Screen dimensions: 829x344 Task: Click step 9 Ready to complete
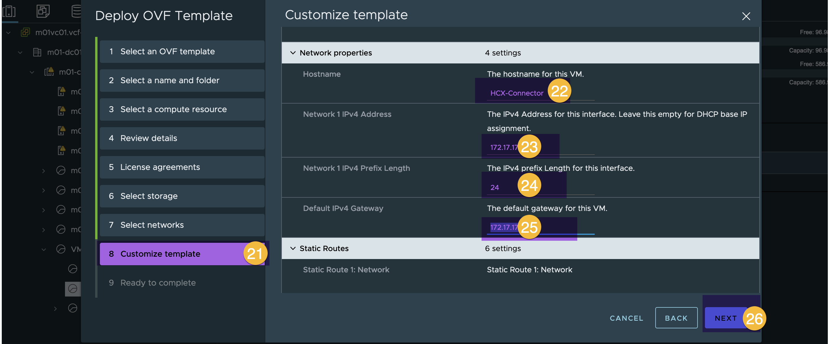(x=182, y=283)
